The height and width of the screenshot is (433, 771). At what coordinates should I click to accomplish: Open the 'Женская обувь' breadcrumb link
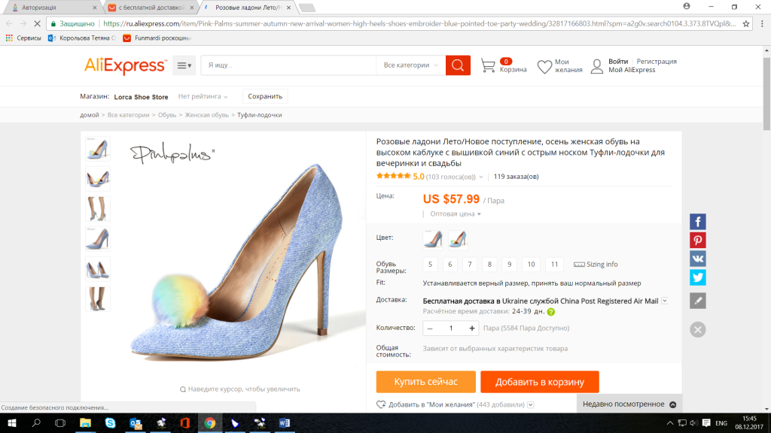[207, 115]
